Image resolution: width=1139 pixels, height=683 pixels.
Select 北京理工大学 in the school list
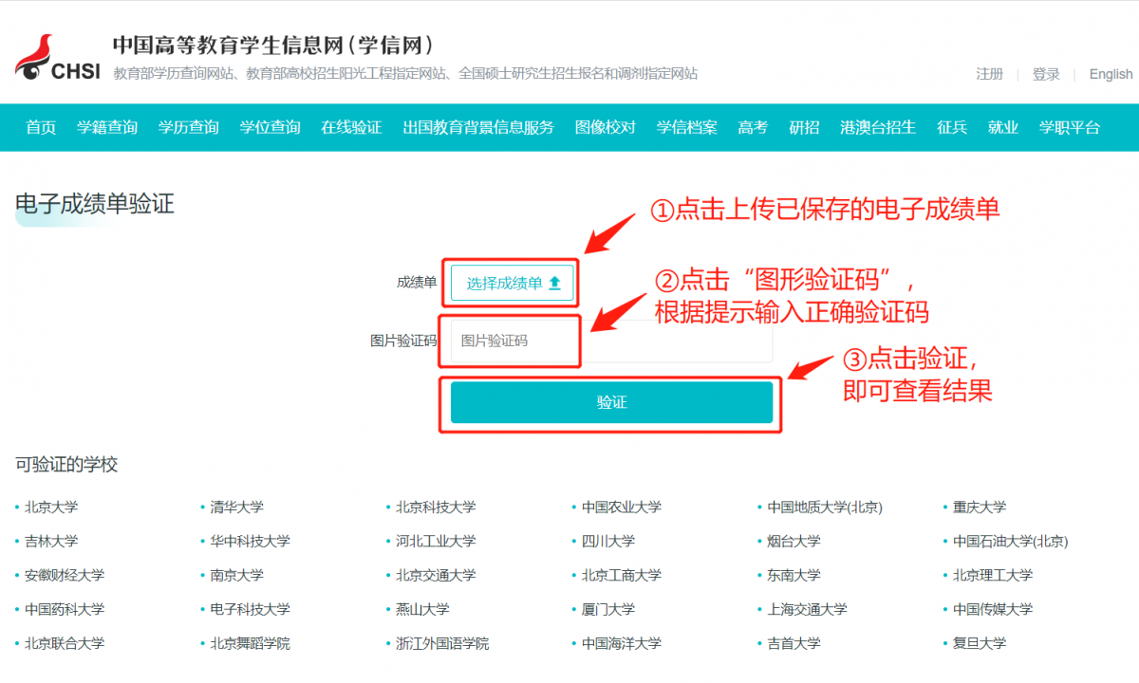tap(993, 576)
